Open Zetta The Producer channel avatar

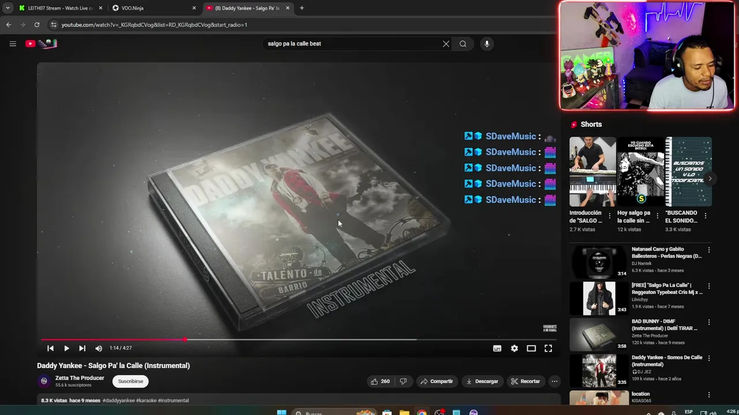point(44,381)
